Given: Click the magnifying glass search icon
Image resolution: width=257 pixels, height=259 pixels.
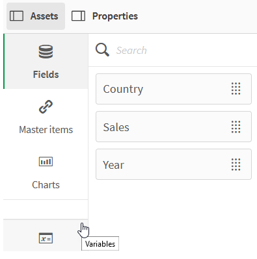Looking at the screenshot, I should [102, 50].
